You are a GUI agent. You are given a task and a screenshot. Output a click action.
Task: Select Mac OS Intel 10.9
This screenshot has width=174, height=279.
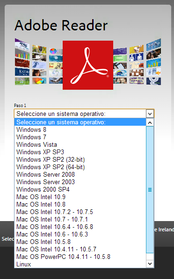(80, 197)
